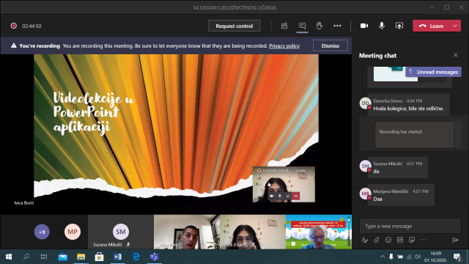Viewport: 469px width, 264px height.
Task: Open more actions ellipsis menu
Action: [x=337, y=26]
